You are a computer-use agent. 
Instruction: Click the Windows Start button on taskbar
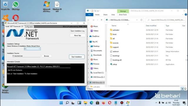coord(61,103)
